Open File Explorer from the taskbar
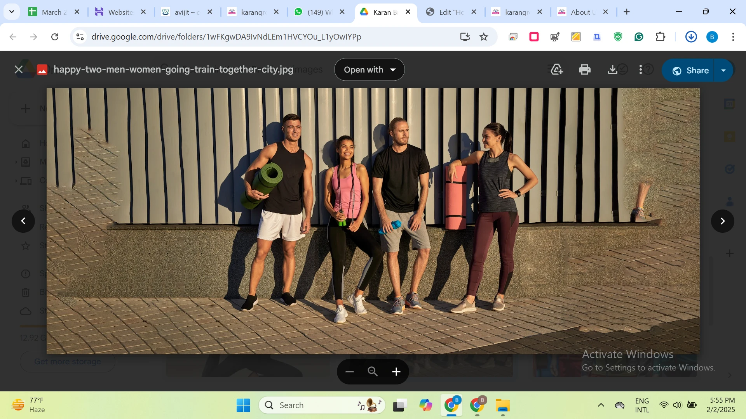The width and height of the screenshot is (746, 419). 502,405
